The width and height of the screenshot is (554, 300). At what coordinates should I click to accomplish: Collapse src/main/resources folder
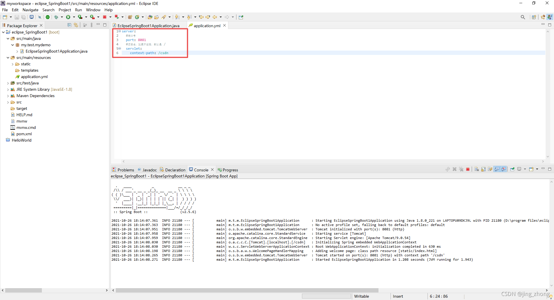coord(8,58)
